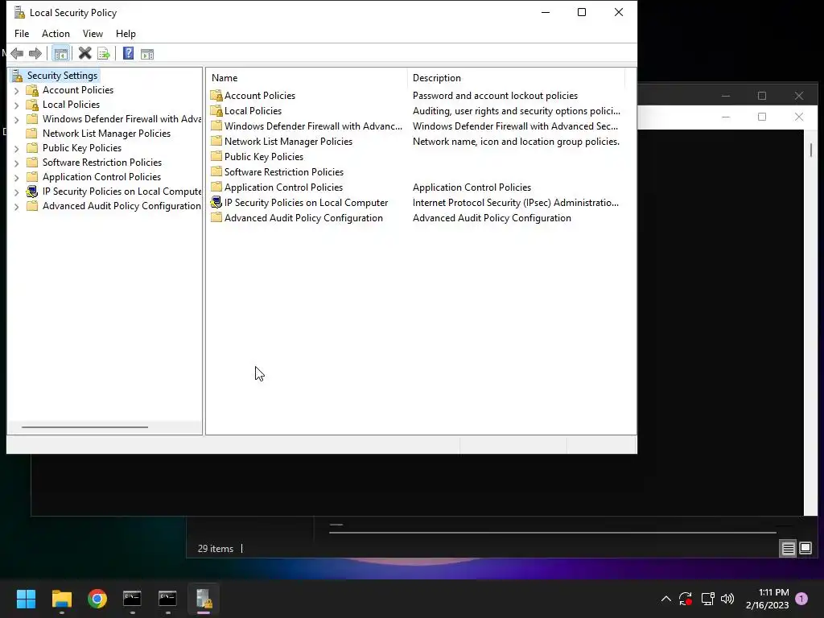
Task: Click Application Control Policies folder icon in list
Action: click(216, 187)
